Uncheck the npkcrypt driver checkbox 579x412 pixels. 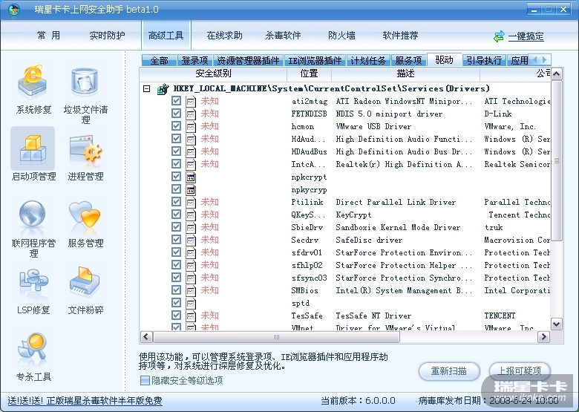point(176,177)
